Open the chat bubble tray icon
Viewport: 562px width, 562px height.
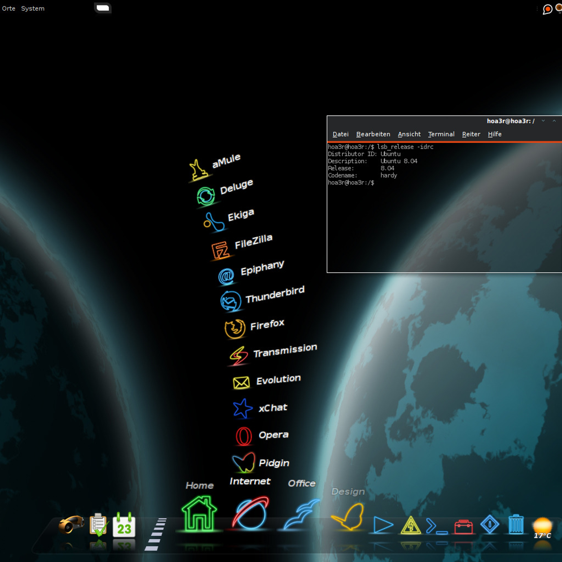(547, 9)
